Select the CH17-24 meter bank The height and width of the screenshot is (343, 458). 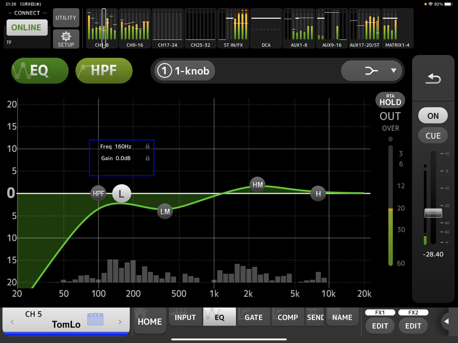(x=168, y=28)
